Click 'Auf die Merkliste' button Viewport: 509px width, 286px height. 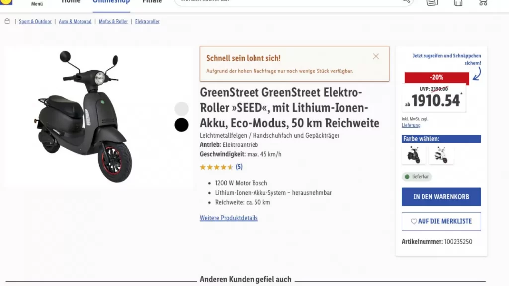click(x=441, y=221)
